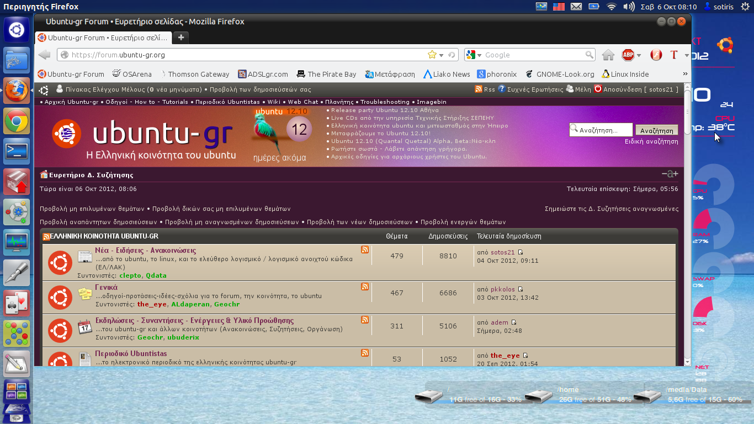The image size is (754, 424).
Task: Open the US flag keyboard layout indicator
Action: 559,7
